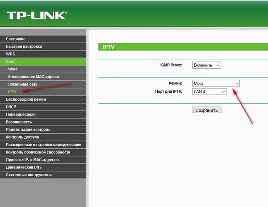Expand the IGMP Proxy dropdown
The width and height of the screenshot is (268, 207).
coord(206,65)
